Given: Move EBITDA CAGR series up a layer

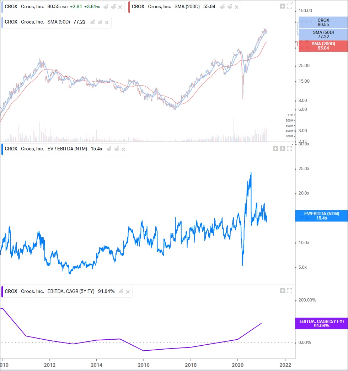Looking at the screenshot, I should [121, 291].
